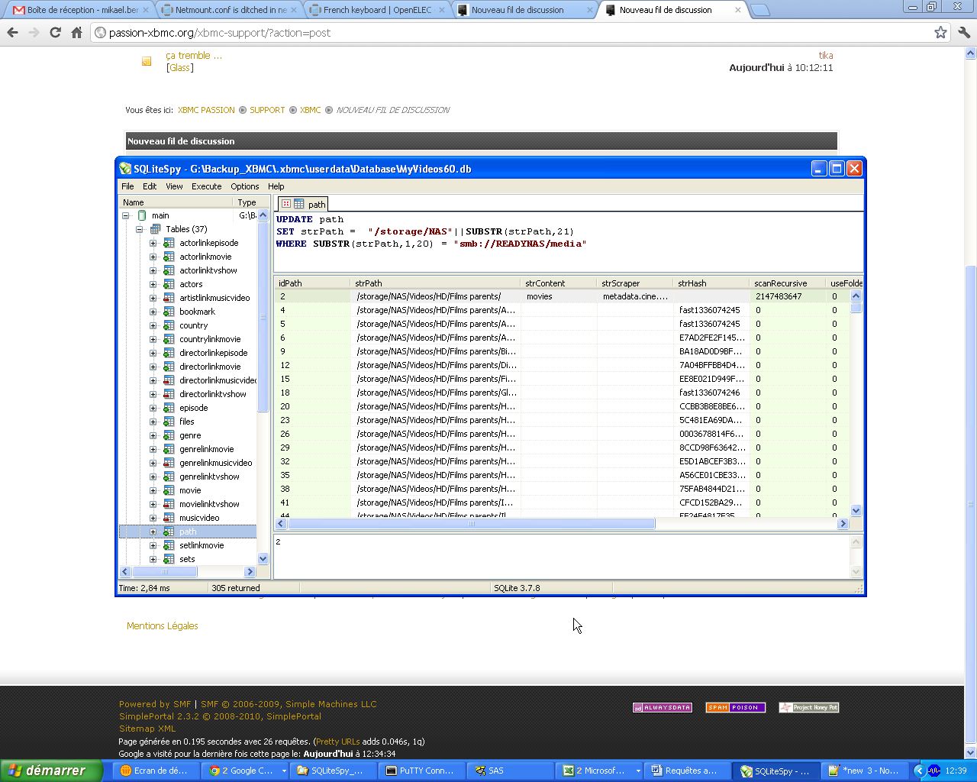Click the démarrer start button
Image resolution: width=977 pixels, height=782 pixels.
pyautogui.click(x=50, y=771)
